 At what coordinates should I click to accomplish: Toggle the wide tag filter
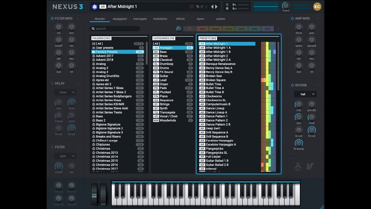coord(254,29)
